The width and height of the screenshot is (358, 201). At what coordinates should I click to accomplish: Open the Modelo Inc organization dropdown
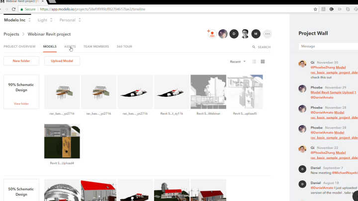coord(17,20)
